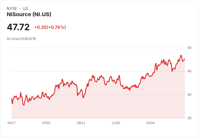The image size is (199, 137).
Task: Click the 11/20 date on x-axis
Action: tap(116, 123)
